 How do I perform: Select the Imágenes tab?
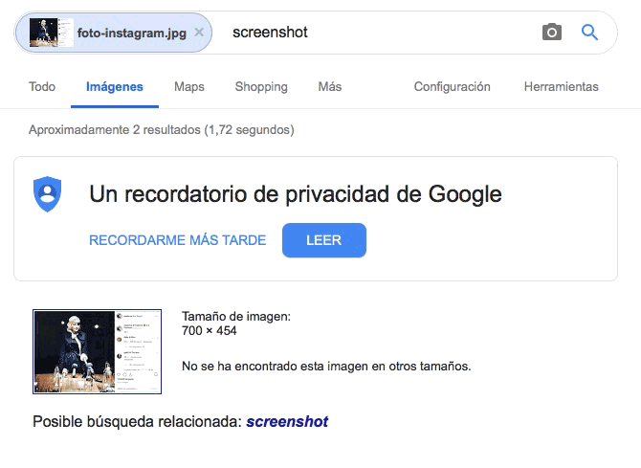(115, 87)
